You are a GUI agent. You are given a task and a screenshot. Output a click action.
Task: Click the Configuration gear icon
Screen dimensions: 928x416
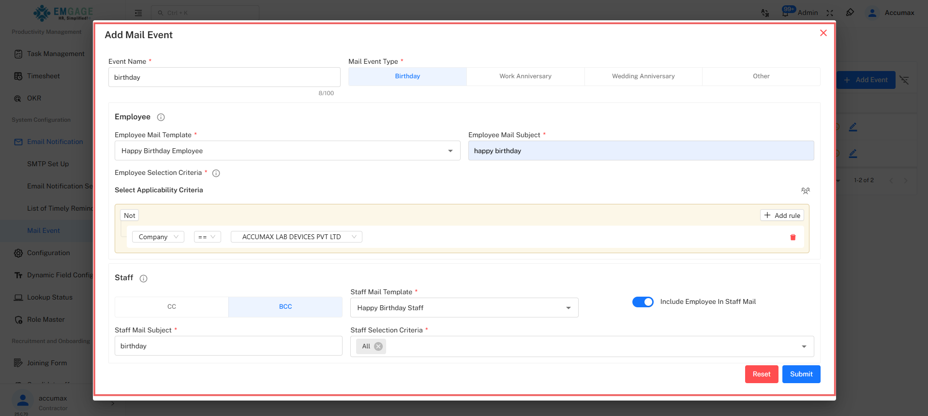coord(18,253)
